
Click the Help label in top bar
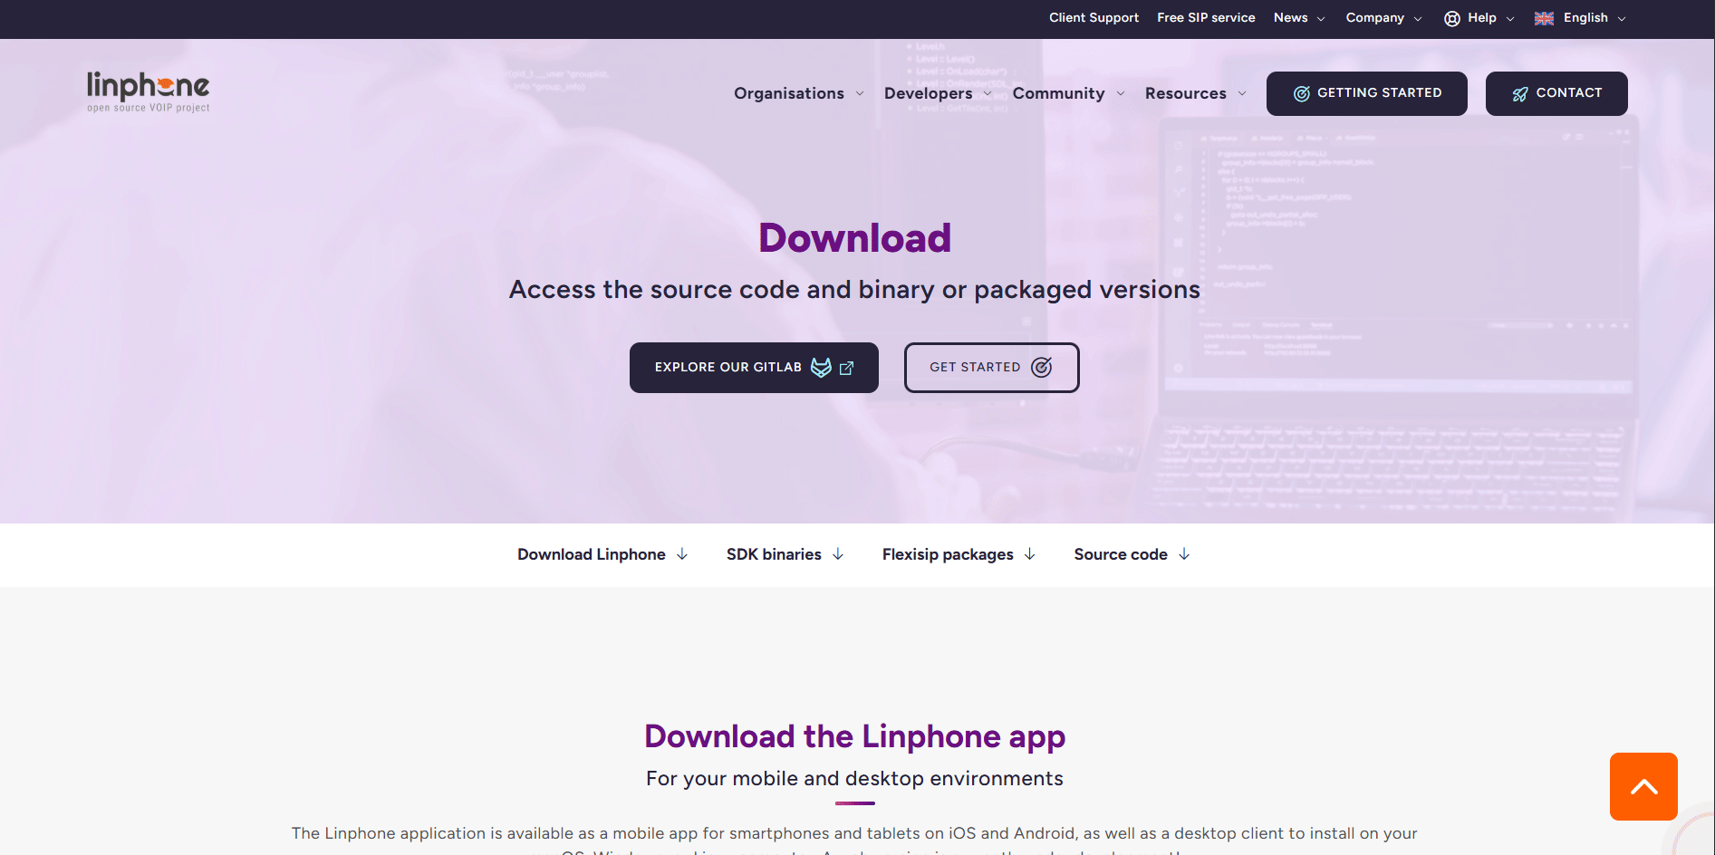point(1482,18)
